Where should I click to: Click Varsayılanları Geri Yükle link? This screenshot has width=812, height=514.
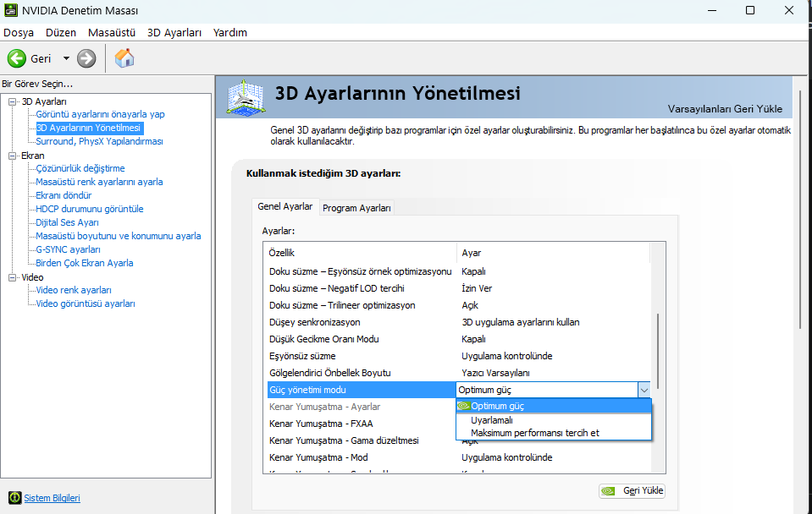(725, 109)
